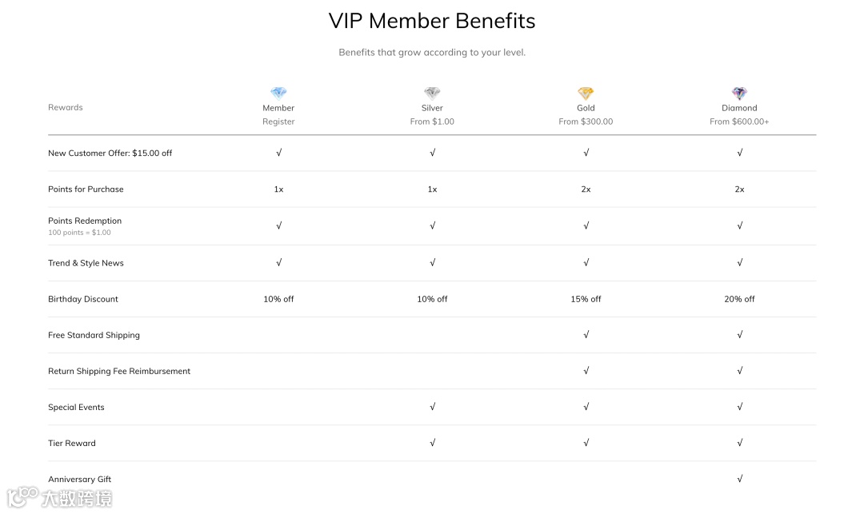864x514 pixels.
Task: Click the Diamond "From $600.00+" label
Action: (x=739, y=122)
